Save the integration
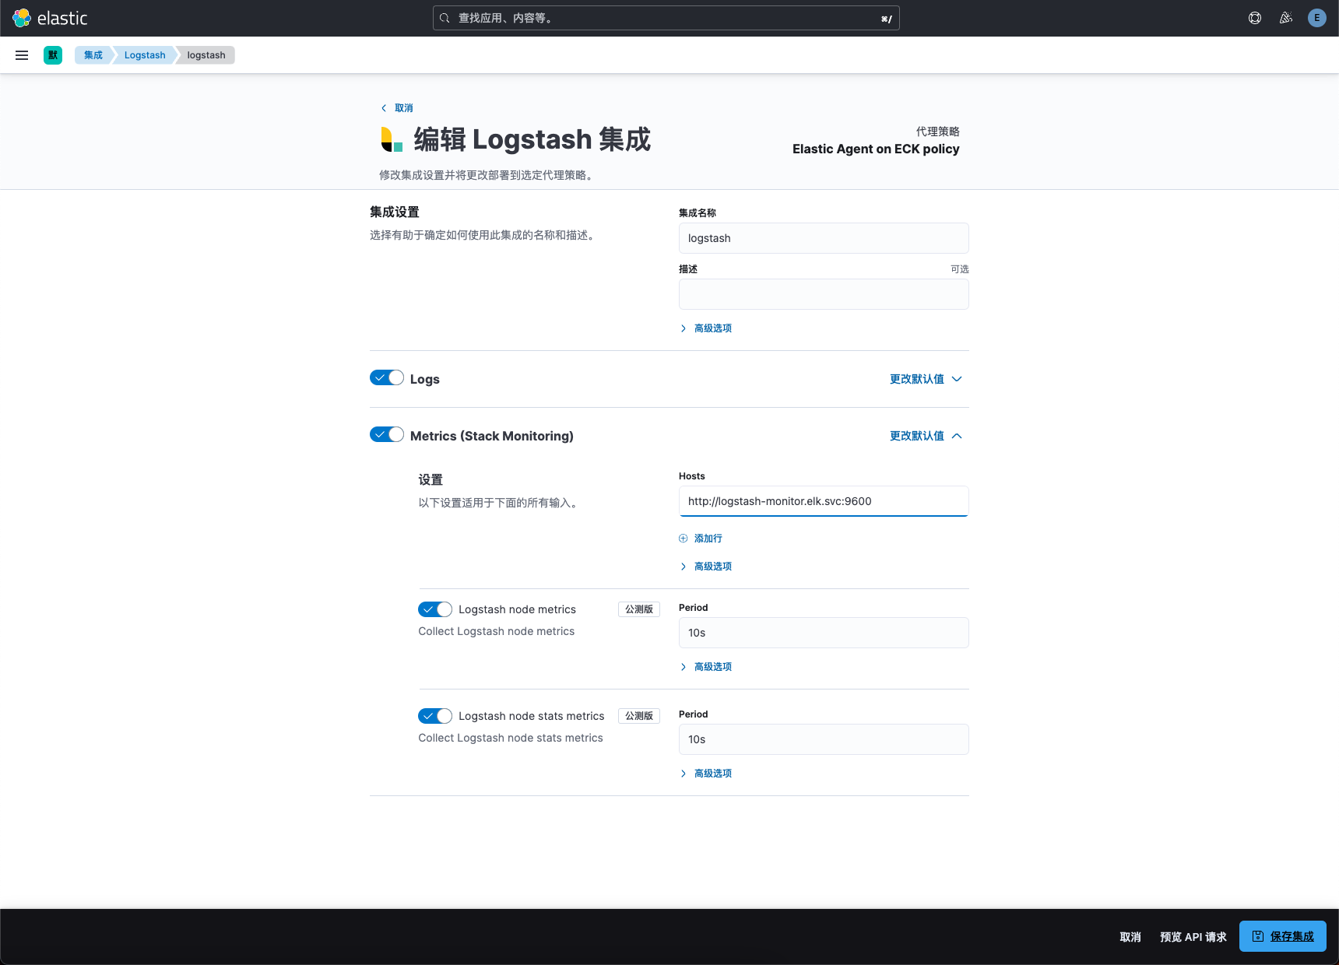 coord(1283,936)
